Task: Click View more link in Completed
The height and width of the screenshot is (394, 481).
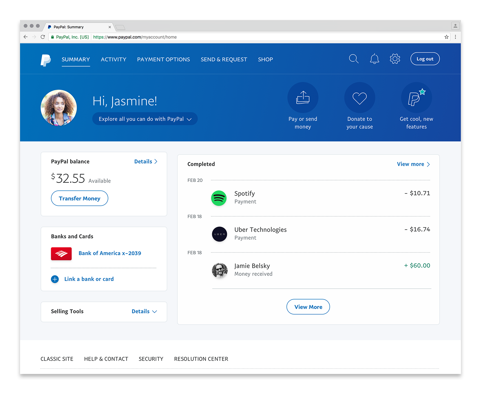Action: [x=413, y=164]
